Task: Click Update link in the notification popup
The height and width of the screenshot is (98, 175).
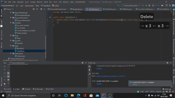Action: [135, 85]
